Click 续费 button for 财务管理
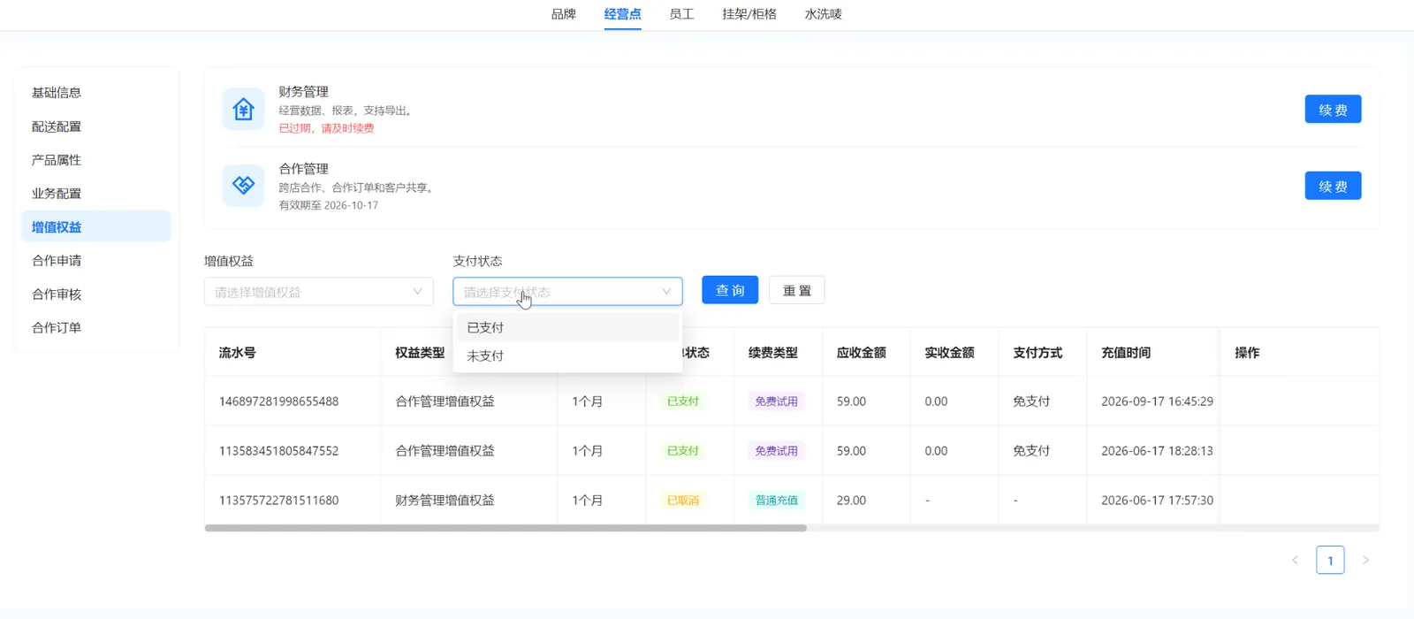The image size is (1414, 619). [x=1333, y=110]
